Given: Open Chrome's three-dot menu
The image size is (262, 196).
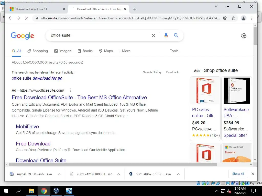Looking at the screenshot, I should (252, 18).
